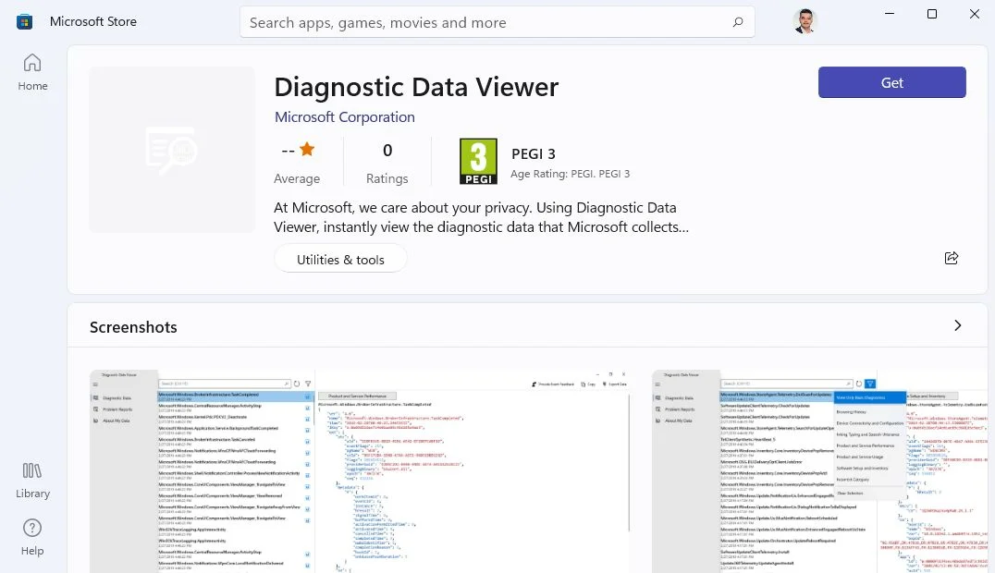This screenshot has width=995, height=573.
Task: Click the PEGI 3 heading text
Action: coord(533,153)
